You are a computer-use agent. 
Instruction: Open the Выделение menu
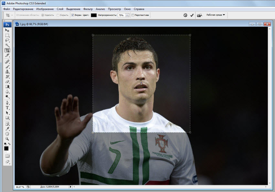(x=73, y=9)
